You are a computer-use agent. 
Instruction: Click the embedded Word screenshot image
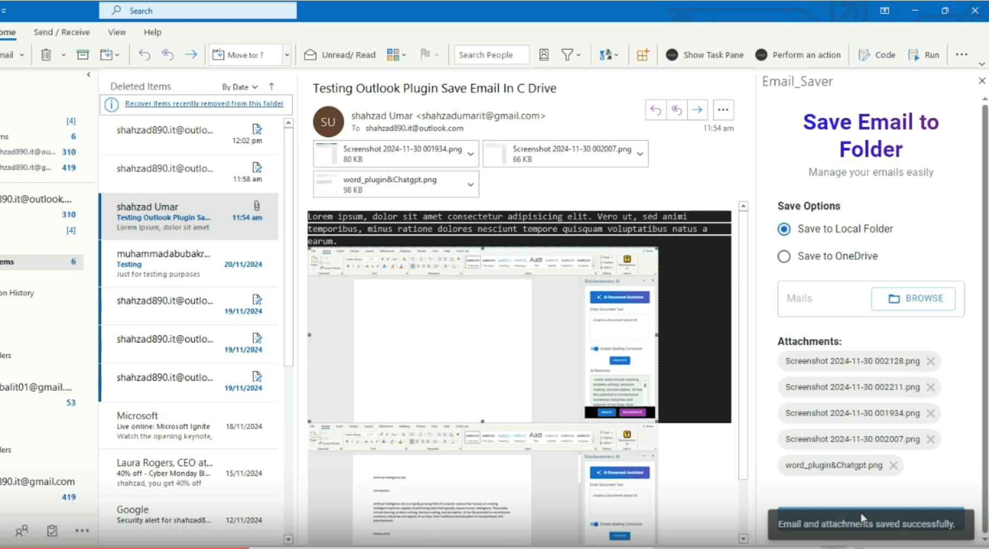(x=483, y=335)
